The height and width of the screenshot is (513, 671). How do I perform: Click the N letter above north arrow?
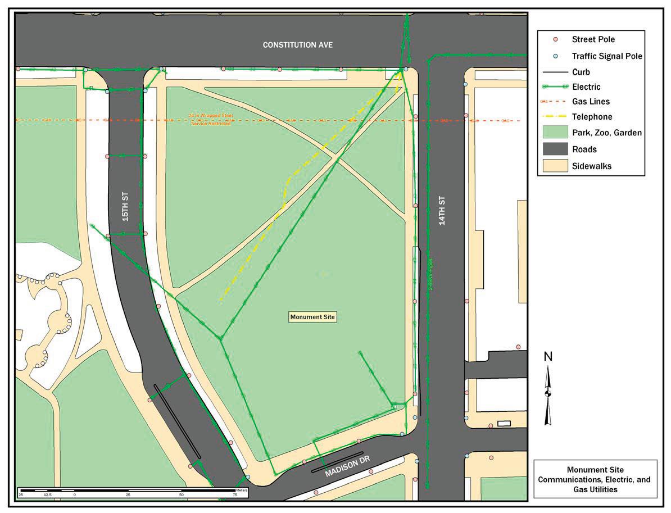click(x=548, y=356)
